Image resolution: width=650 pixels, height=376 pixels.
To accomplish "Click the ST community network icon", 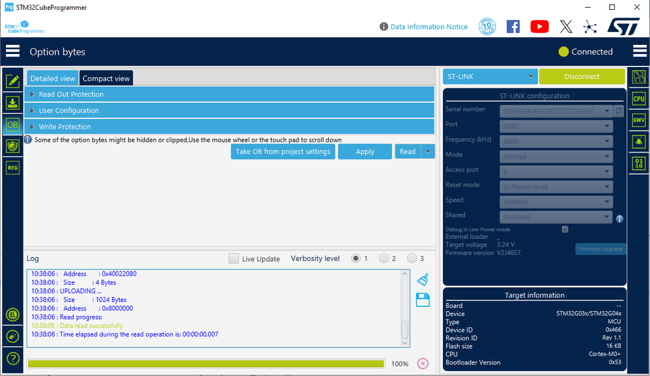I will coord(590,27).
